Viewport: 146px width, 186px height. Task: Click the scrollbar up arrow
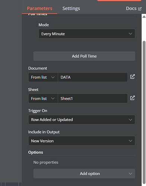[144, 17]
